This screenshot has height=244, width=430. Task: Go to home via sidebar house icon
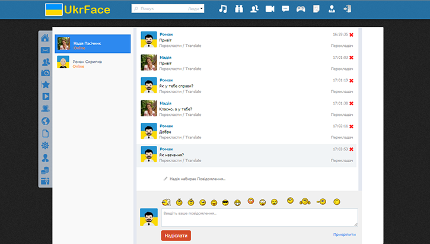pyautogui.click(x=45, y=37)
